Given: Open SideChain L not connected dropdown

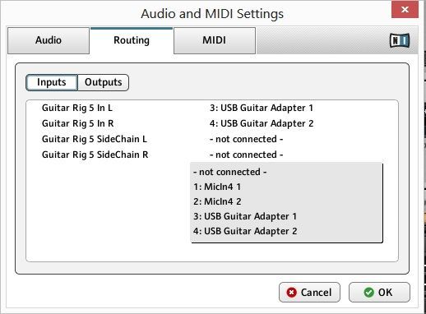Looking at the screenshot, I should (246, 139).
